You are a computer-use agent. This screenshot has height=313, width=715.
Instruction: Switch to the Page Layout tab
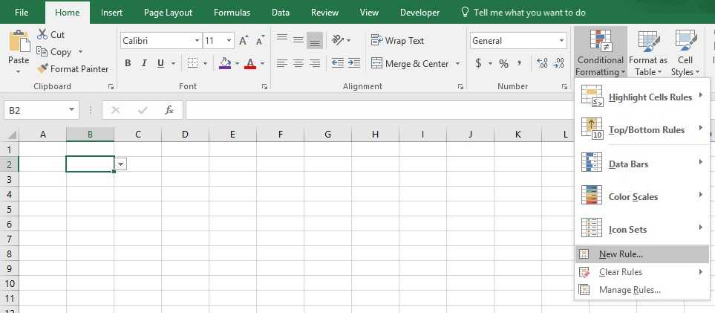click(168, 13)
